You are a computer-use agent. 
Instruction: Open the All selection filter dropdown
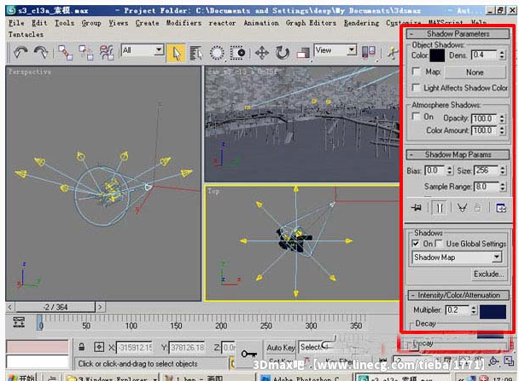(160, 50)
